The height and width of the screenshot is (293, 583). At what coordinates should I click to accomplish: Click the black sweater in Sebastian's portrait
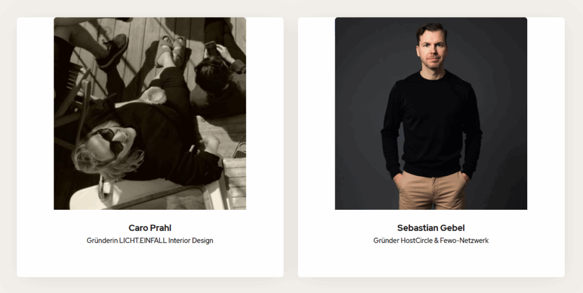[x=432, y=123]
